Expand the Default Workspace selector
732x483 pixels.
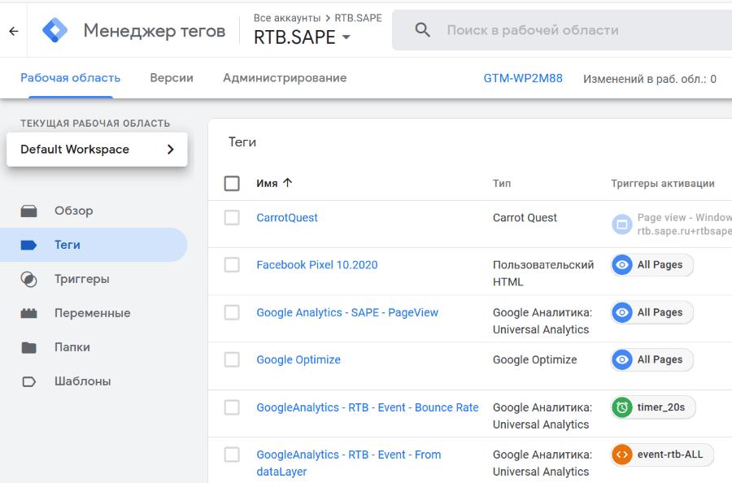pyautogui.click(x=97, y=150)
